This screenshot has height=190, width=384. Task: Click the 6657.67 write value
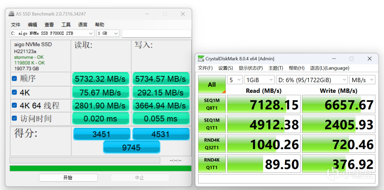tap(339, 104)
